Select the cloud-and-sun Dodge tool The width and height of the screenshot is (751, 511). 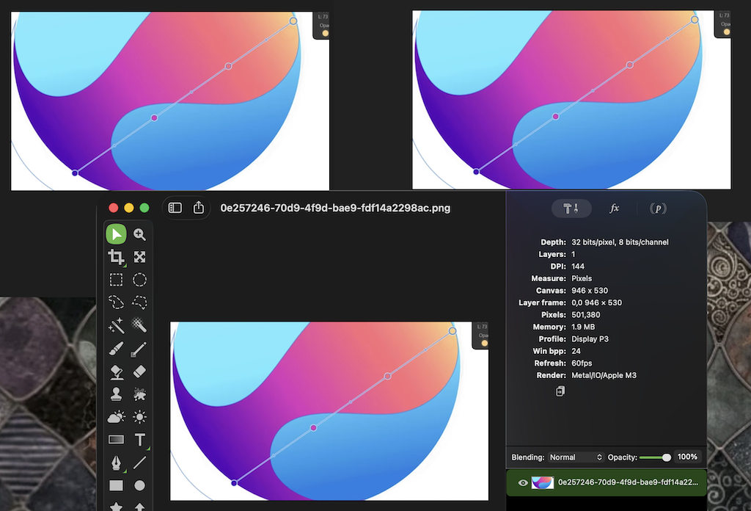pyautogui.click(x=116, y=417)
